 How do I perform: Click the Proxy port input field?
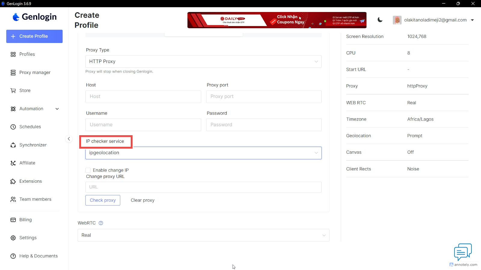[264, 97]
